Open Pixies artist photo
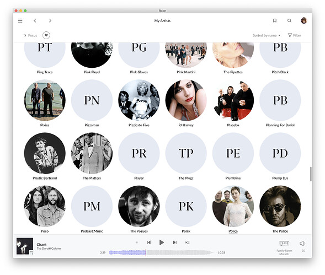This screenshot has height=275, width=325. coord(45,100)
